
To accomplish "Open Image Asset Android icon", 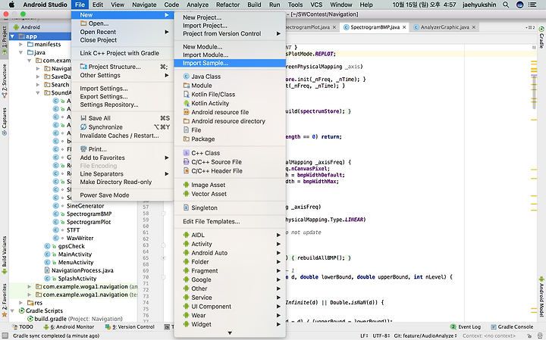I will pyautogui.click(x=187, y=185).
